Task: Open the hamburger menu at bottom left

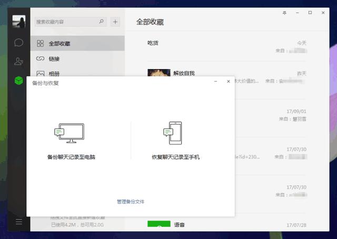Action: click(19, 222)
